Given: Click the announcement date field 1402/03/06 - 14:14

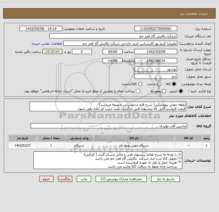Looking at the screenshot, I should tap(41, 29).
